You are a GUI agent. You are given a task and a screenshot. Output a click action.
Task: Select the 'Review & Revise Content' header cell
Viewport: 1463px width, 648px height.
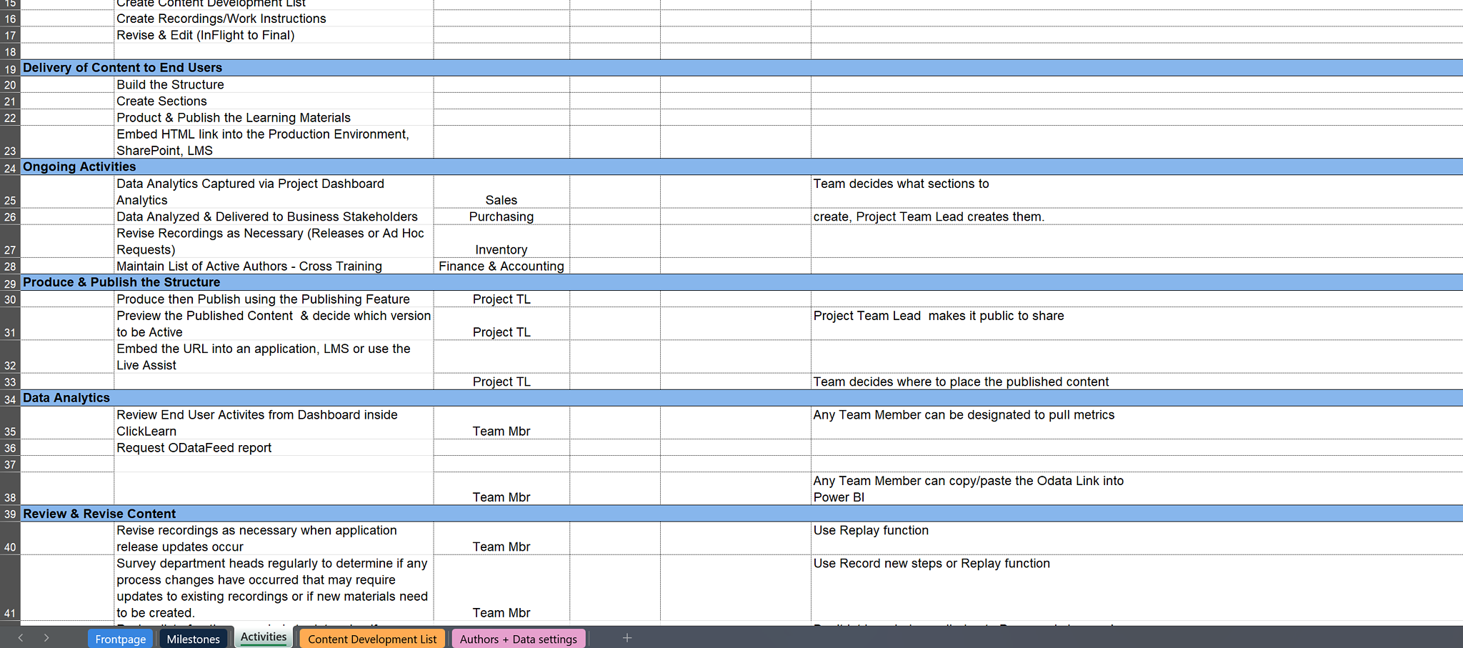(x=99, y=514)
